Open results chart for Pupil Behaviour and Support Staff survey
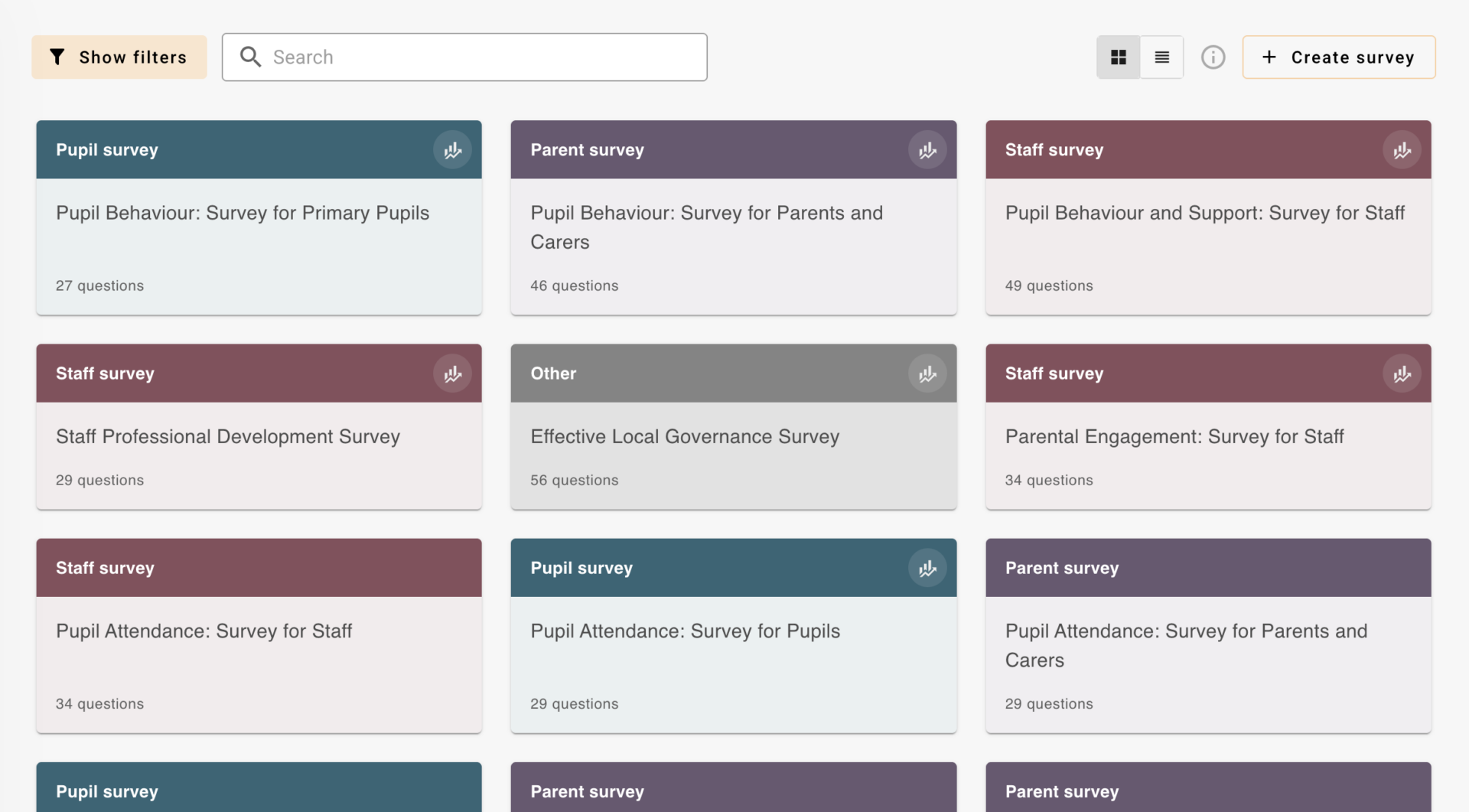Image resolution: width=1469 pixels, height=812 pixels. coord(1402,150)
